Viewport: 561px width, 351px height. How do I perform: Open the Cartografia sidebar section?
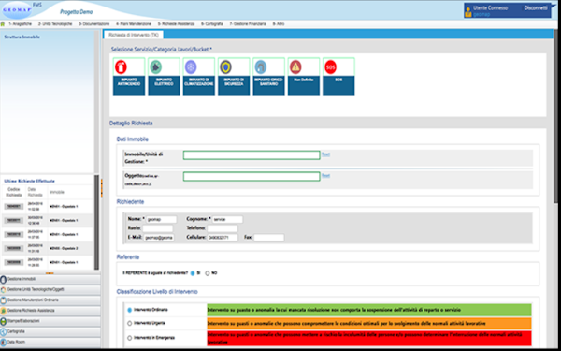pos(50,331)
